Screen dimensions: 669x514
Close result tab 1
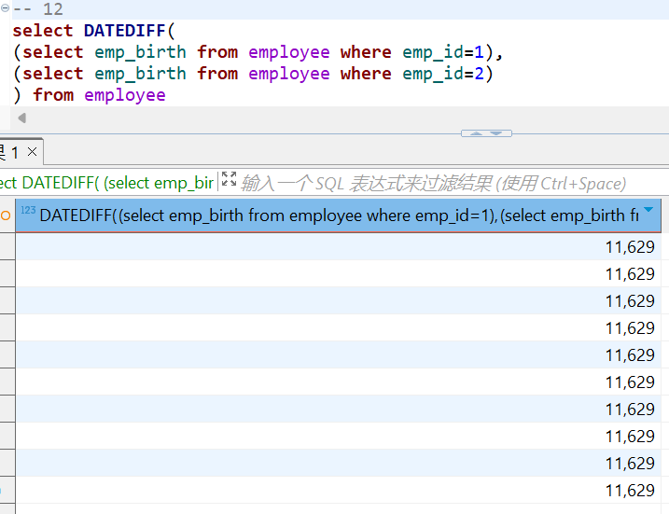[33, 151]
